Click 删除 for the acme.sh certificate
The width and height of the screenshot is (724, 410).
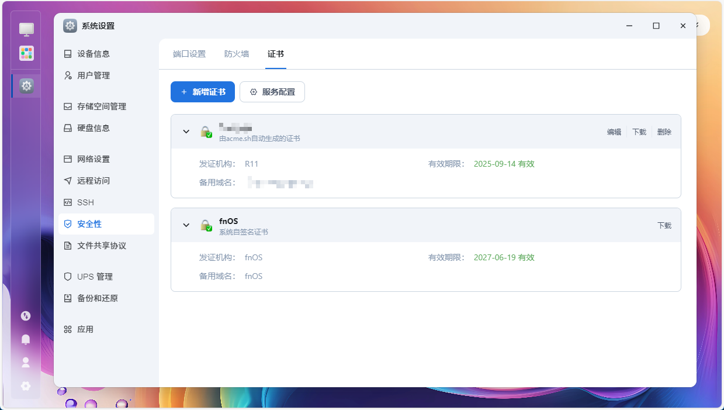pos(664,132)
